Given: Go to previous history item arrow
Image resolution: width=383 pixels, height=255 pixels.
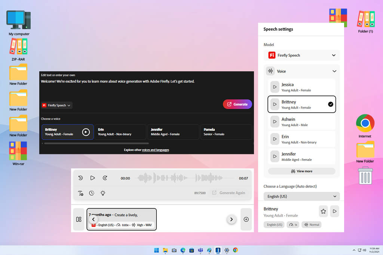Looking at the screenshot, I should tap(93, 220).
